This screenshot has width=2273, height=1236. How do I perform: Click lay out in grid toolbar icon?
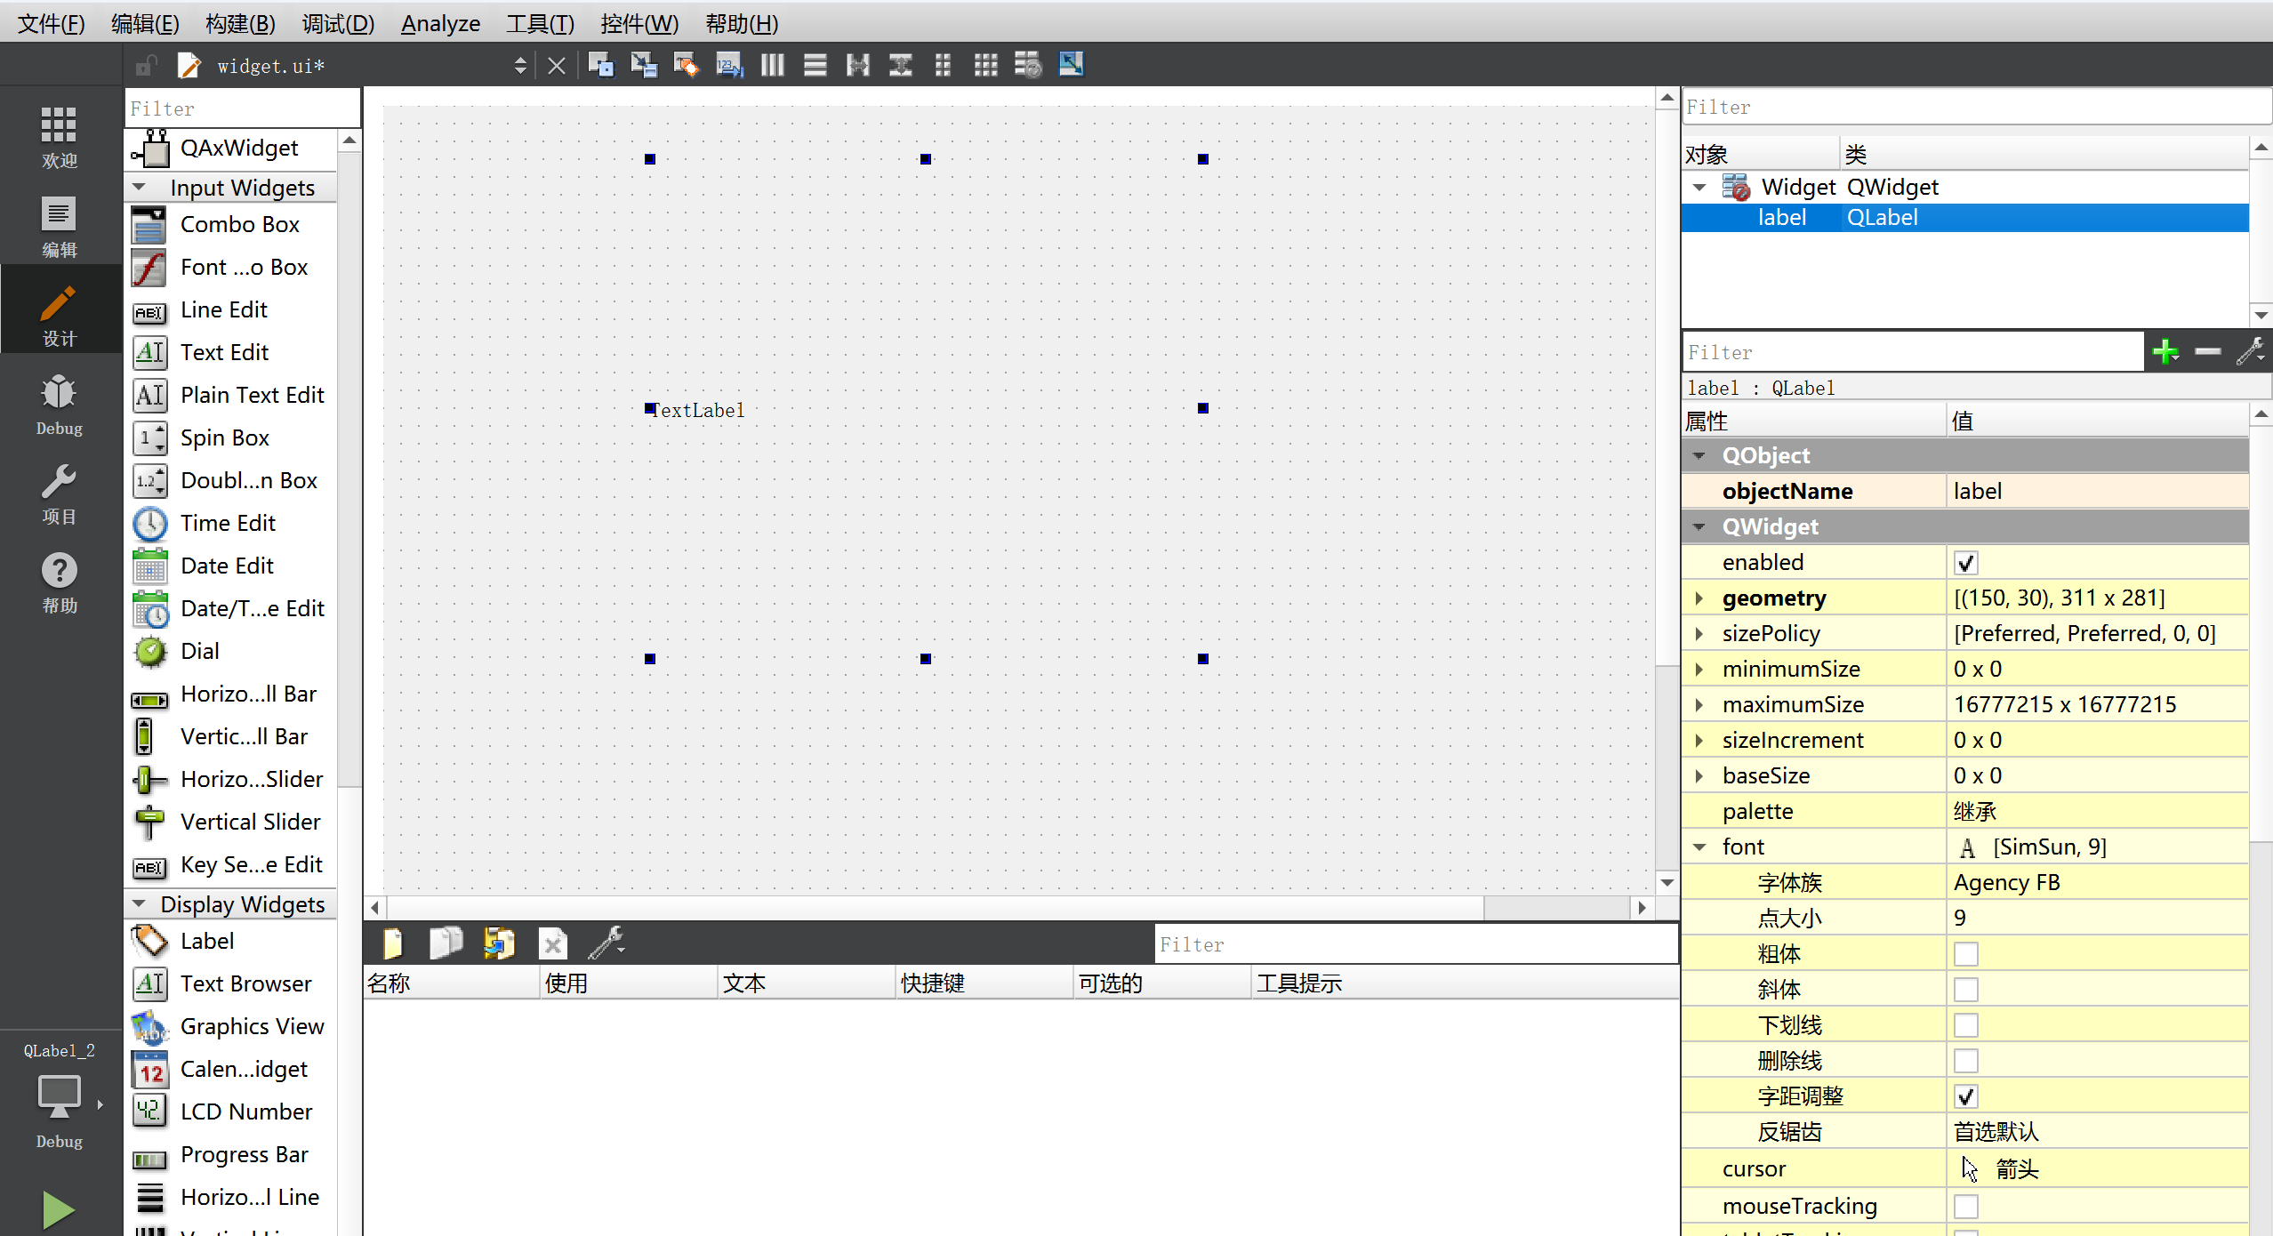pyautogui.click(x=985, y=65)
